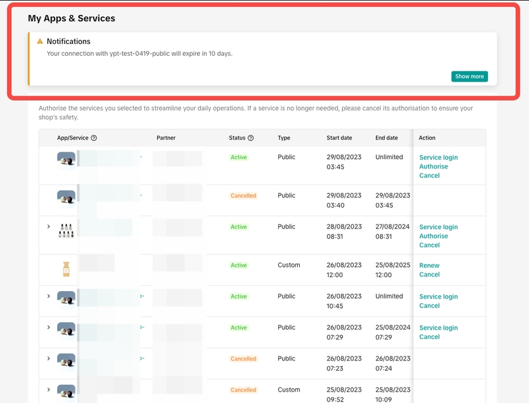Cancel the service starting 26/08/2023 10:45
529x403 pixels.
click(429, 306)
